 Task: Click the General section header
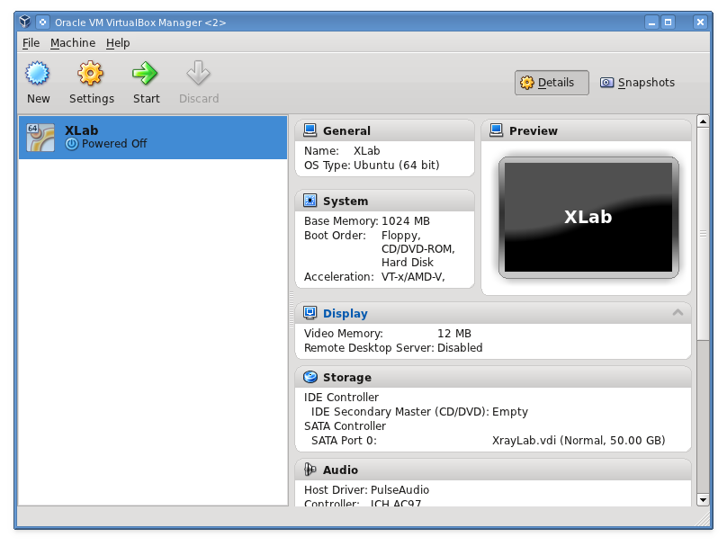pyautogui.click(x=385, y=130)
